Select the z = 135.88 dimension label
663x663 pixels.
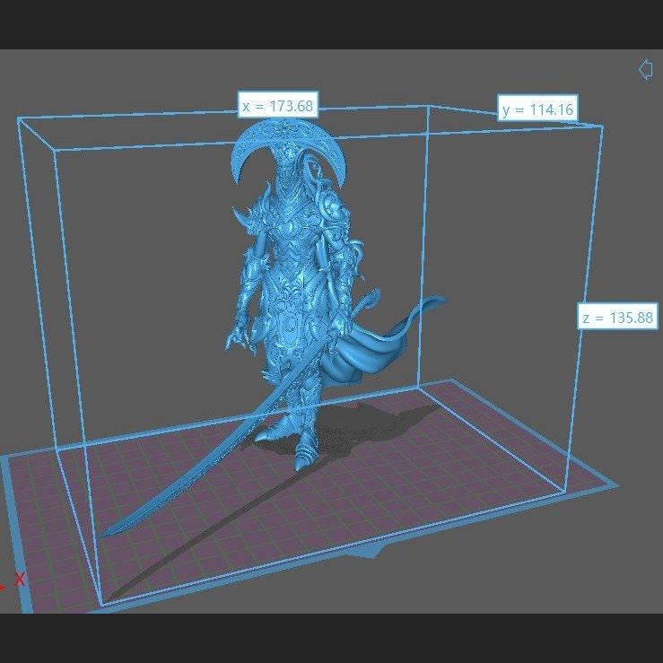(x=617, y=318)
